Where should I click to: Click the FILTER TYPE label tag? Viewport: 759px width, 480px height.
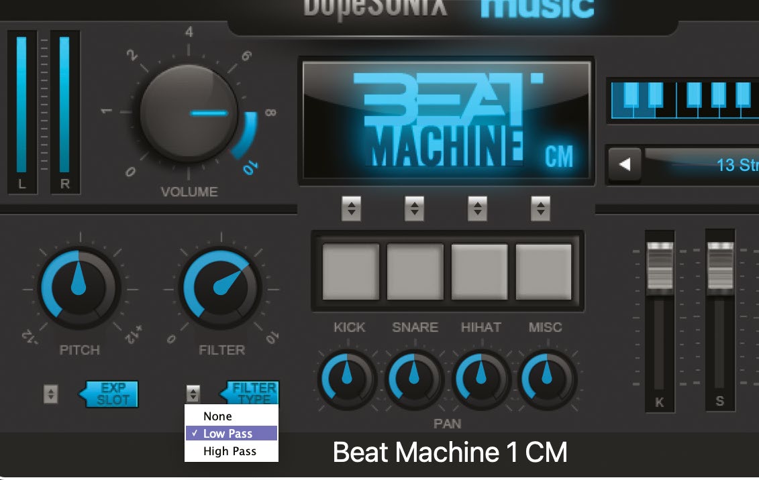click(x=250, y=392)
